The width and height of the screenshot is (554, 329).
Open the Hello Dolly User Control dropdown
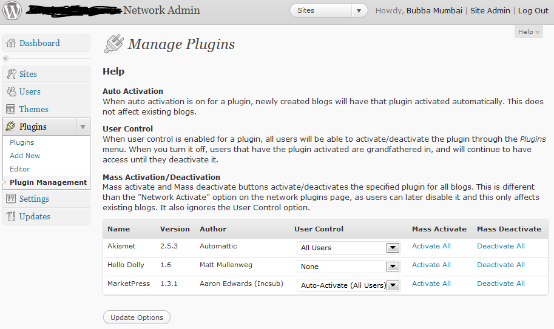click(x=348, y=267)
